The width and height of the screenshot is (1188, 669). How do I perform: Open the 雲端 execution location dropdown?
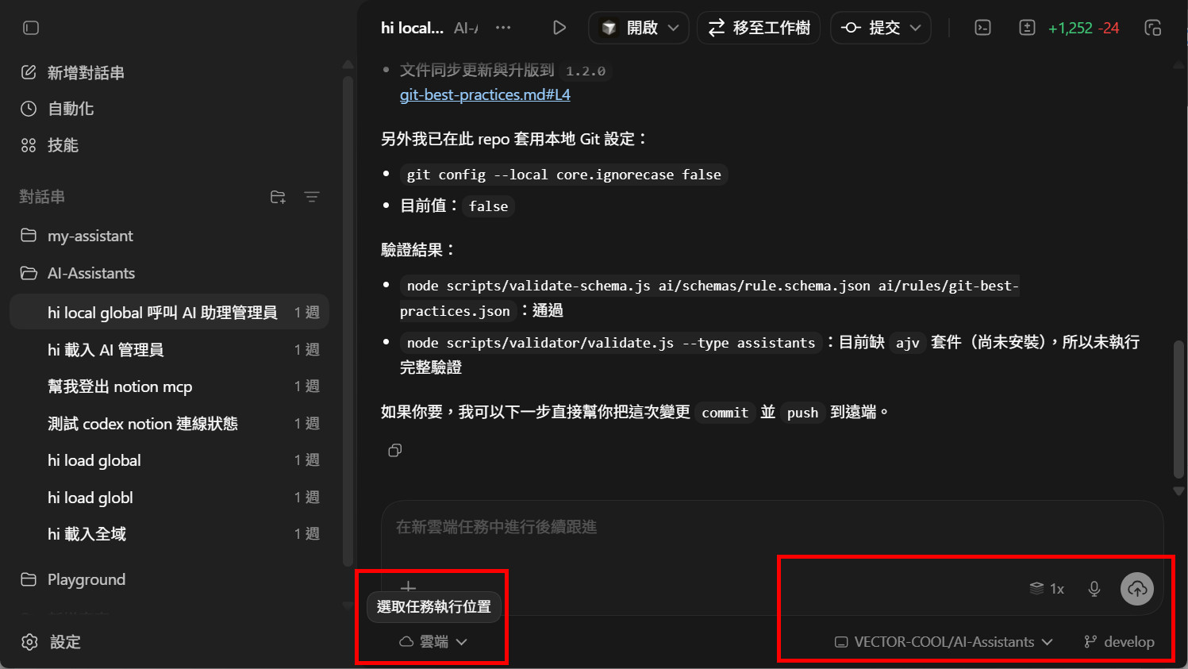433,641
